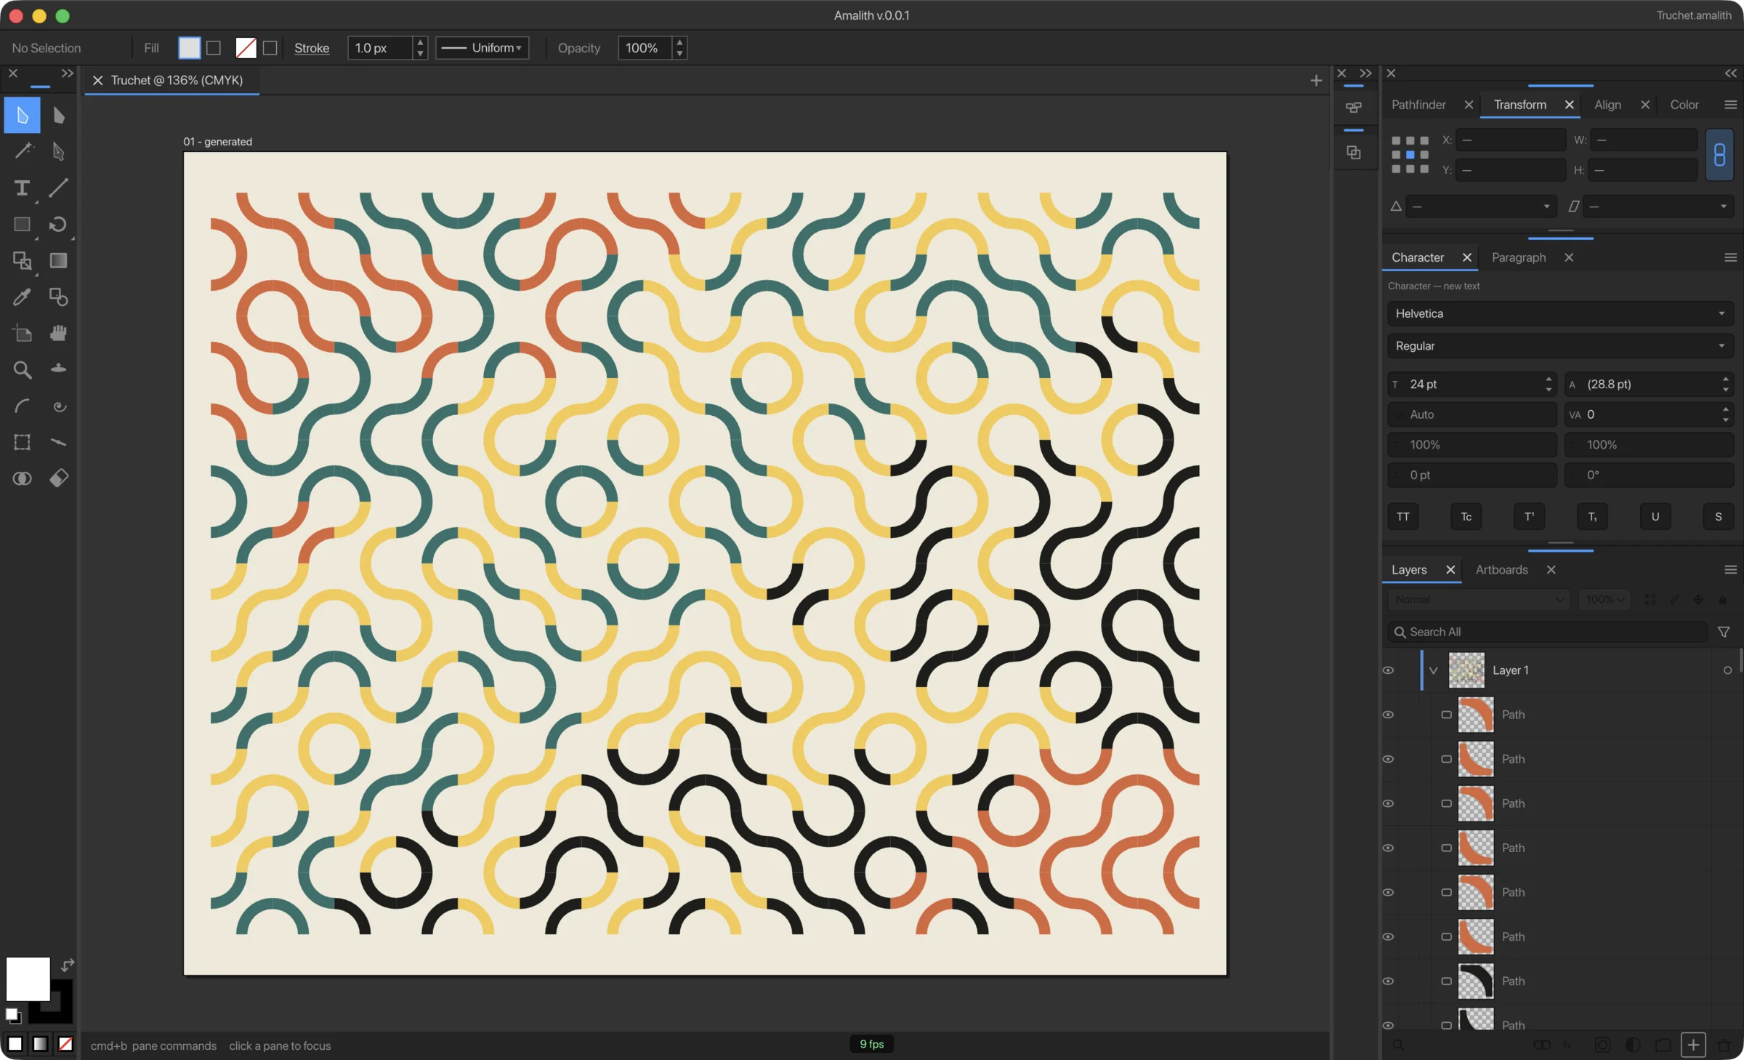
Task: Click the filter funnel in Layers search
Action: 1723,632
